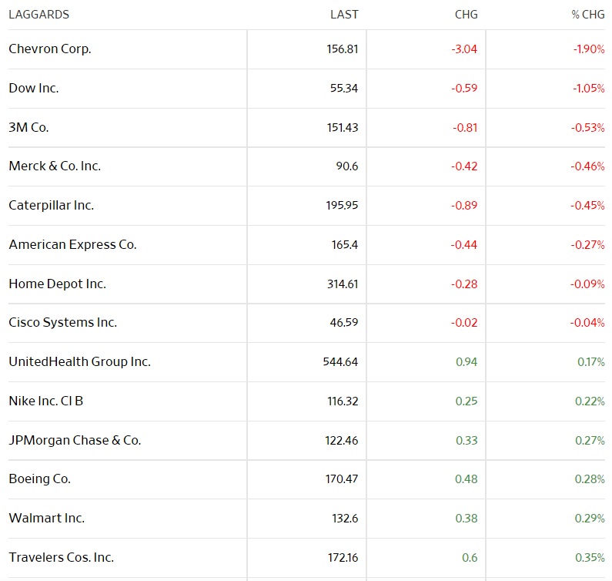This screenshot has height=581, width=612.
Task: Select Home Depot last price 314.61
Action: click(x=343, y=284)
